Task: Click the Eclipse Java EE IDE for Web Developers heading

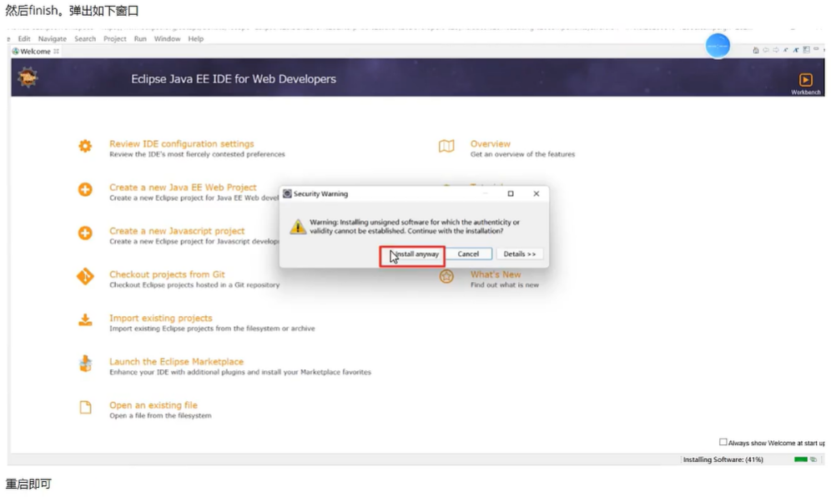Action: [x=234, y=79]
